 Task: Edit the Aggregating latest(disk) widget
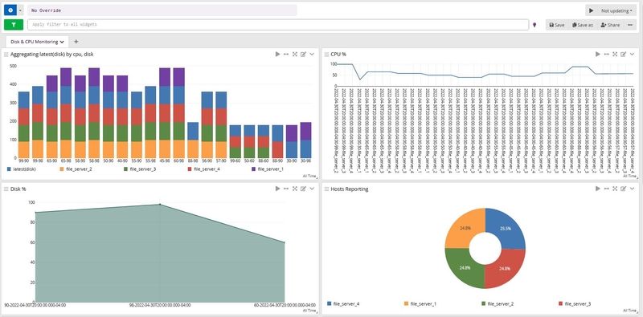(x=304, y=54)
